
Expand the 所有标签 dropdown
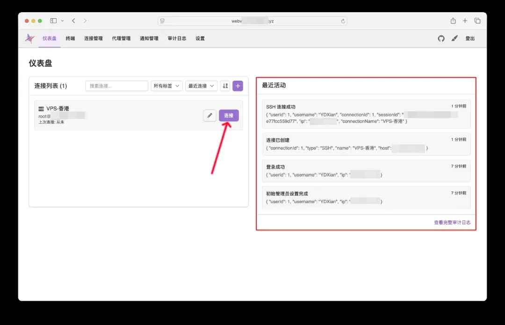coord(166,86)
